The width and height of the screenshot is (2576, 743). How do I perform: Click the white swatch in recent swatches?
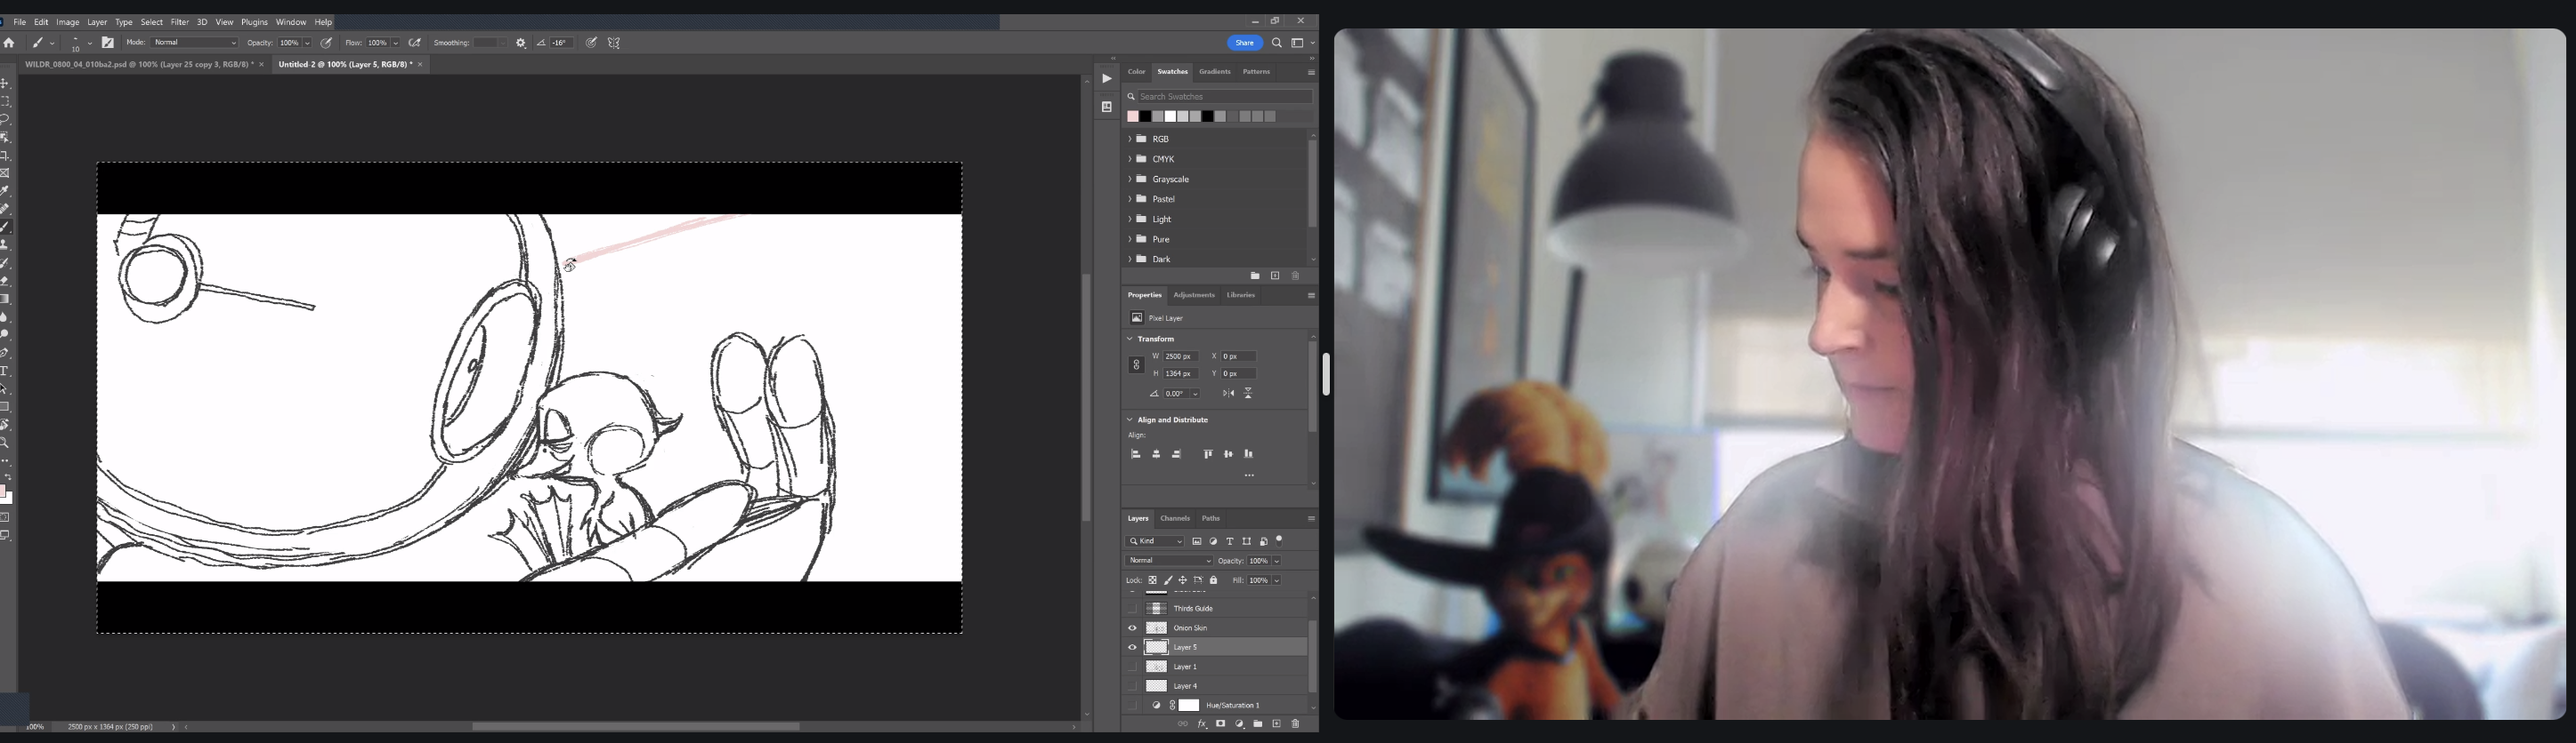pos(1170,116)
